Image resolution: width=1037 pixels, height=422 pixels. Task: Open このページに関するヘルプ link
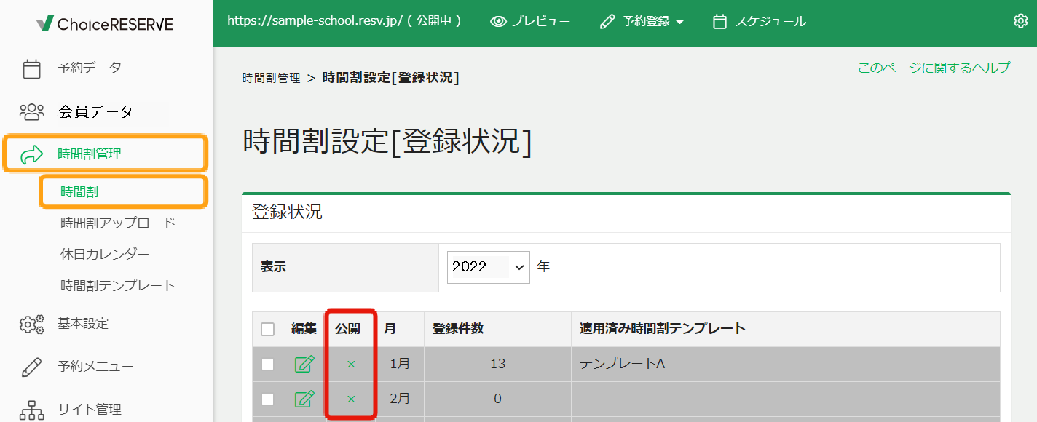coord(934,68)
